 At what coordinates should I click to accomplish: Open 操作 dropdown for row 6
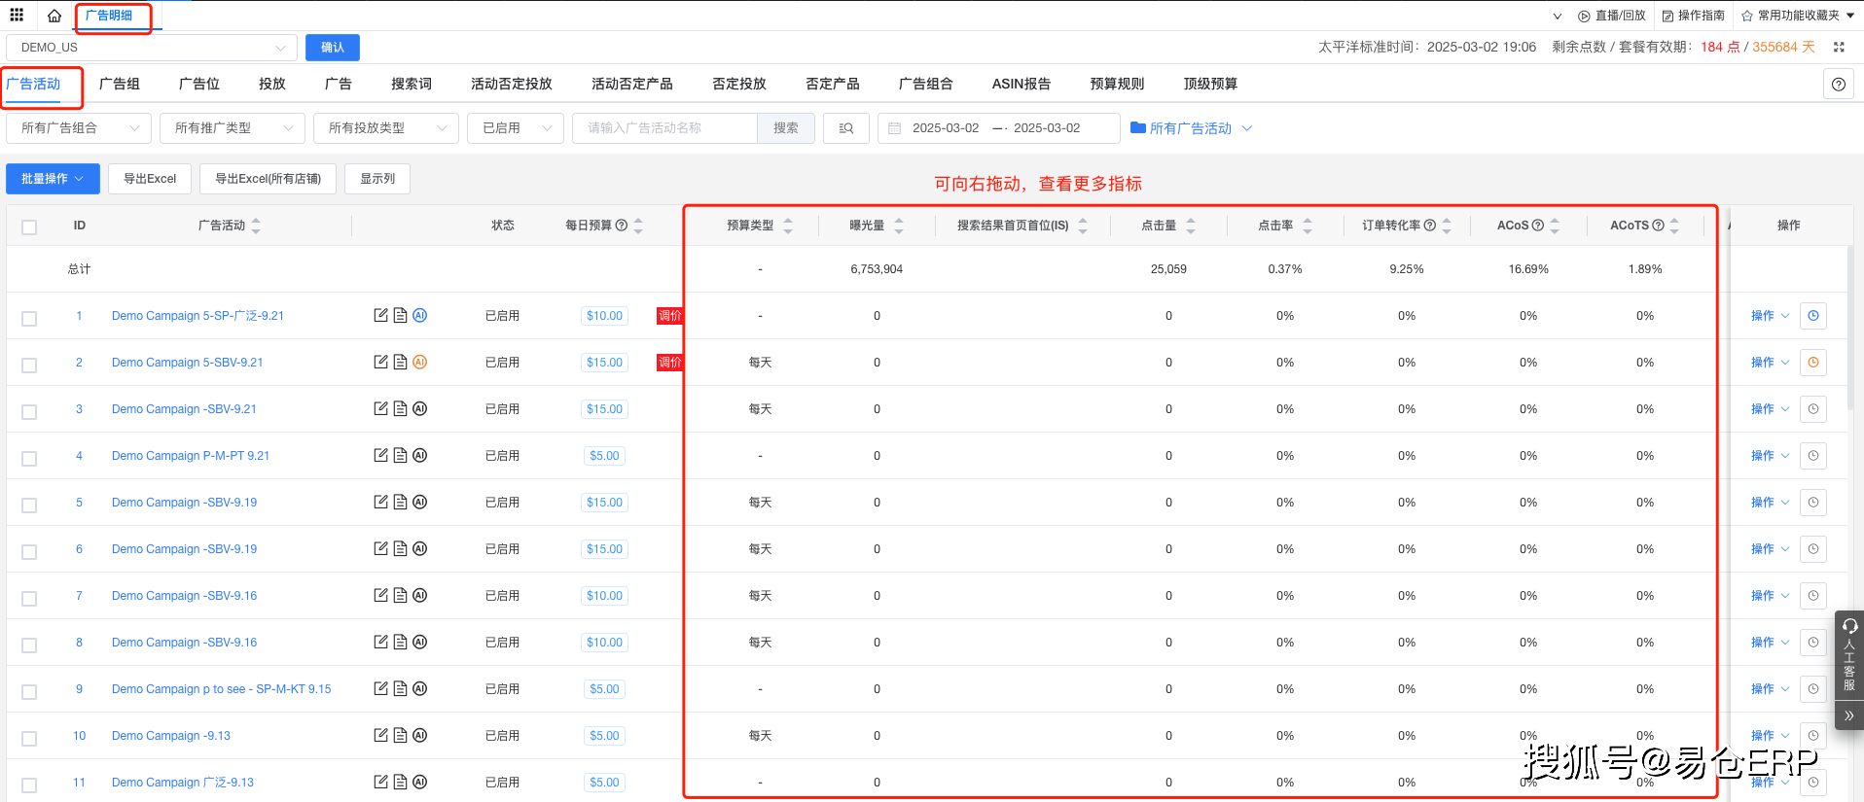pos(1770,549)
